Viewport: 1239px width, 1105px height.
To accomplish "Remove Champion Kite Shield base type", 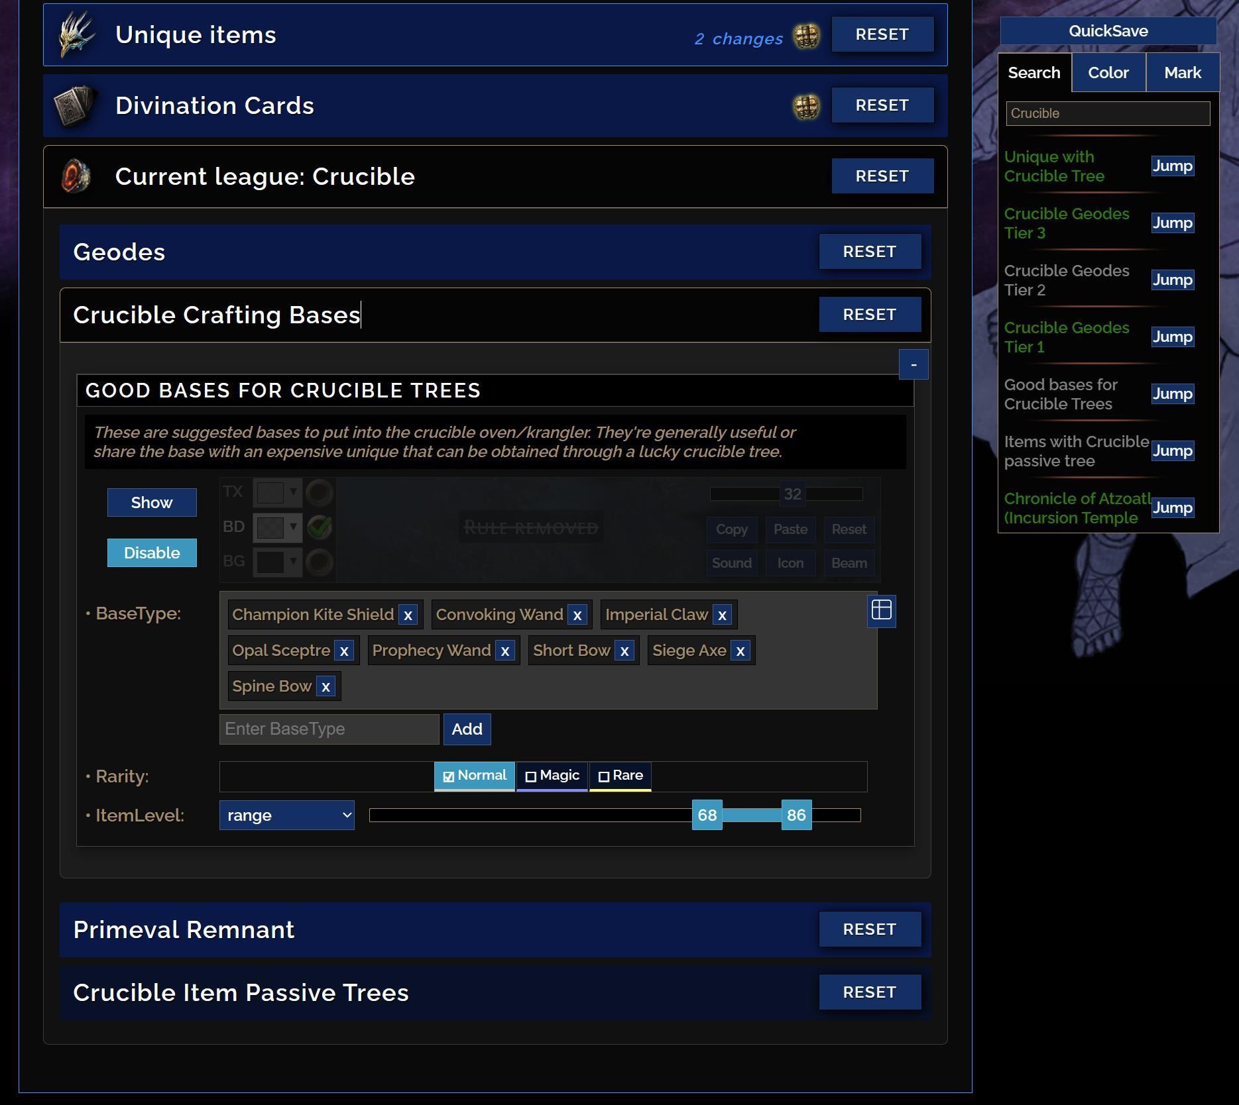I will pyautogui.click(x=408, y=615).
